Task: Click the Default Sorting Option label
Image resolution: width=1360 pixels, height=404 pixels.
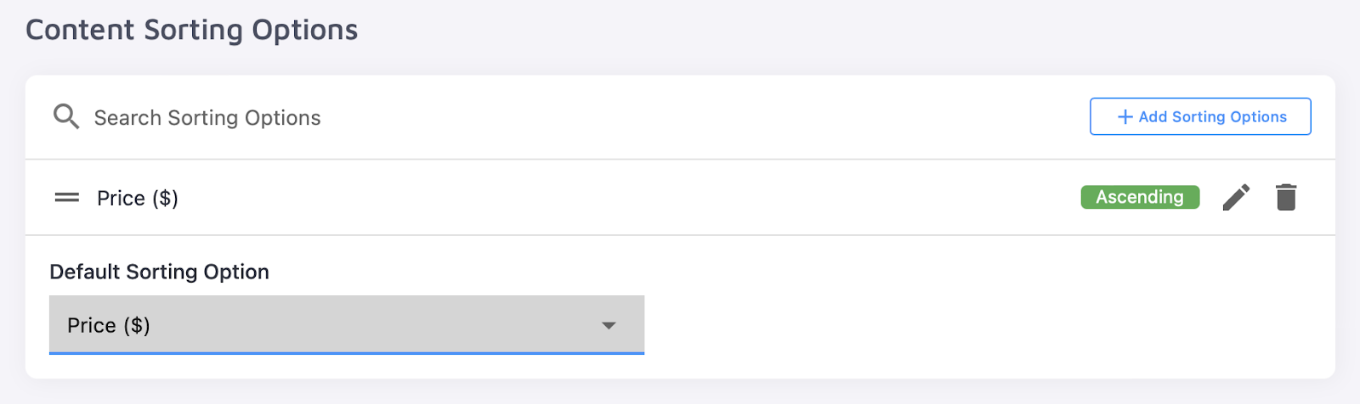Action: point(159,272)
